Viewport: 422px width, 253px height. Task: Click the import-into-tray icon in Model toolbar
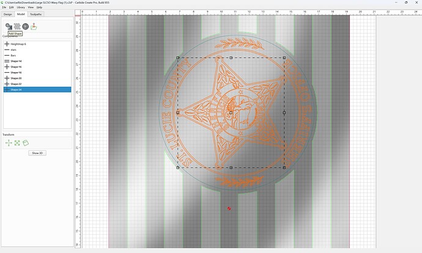point(34,26)
